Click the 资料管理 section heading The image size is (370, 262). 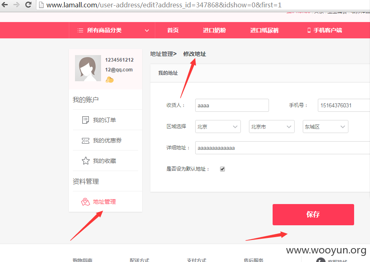point(86,182)
